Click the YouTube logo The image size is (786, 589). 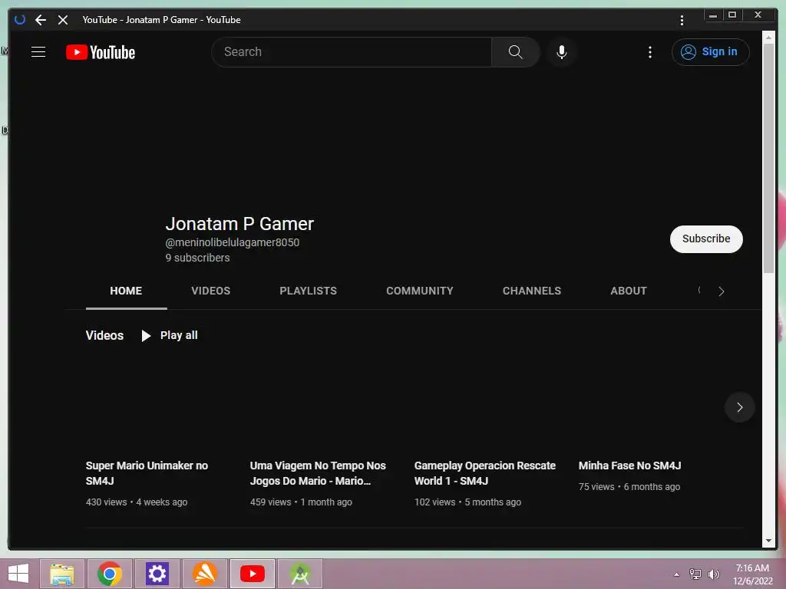(x=101, y=52)
